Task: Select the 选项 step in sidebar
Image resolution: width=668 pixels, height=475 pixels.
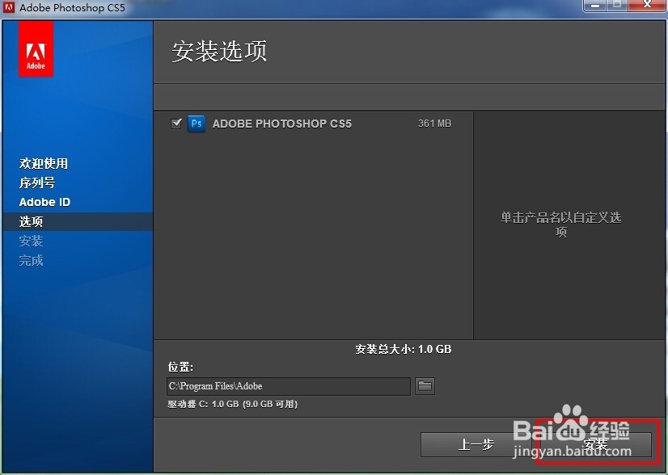Action: point(31,221)
